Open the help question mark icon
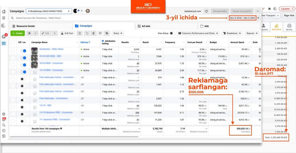Image resolution: width=296 pixels, height=153 pixels. [4, 131]
